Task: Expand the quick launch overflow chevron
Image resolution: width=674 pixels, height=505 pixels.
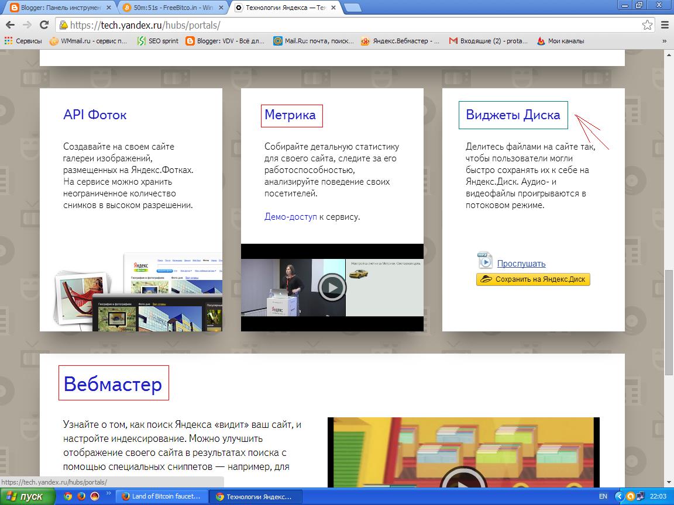Action: 109,493
